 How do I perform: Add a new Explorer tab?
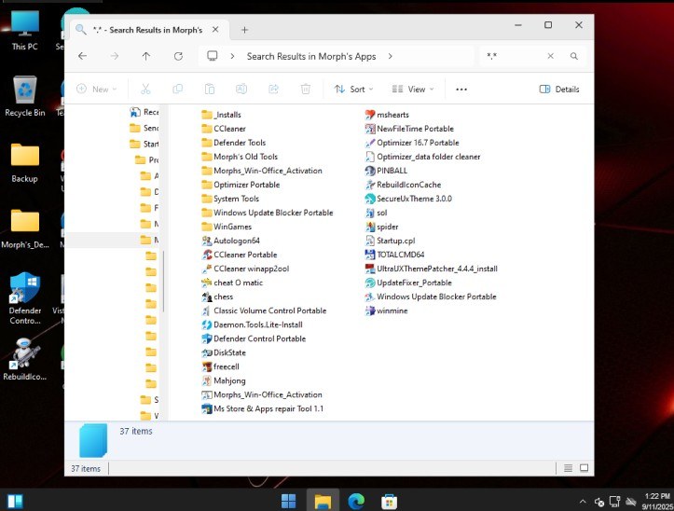point(244,30)
